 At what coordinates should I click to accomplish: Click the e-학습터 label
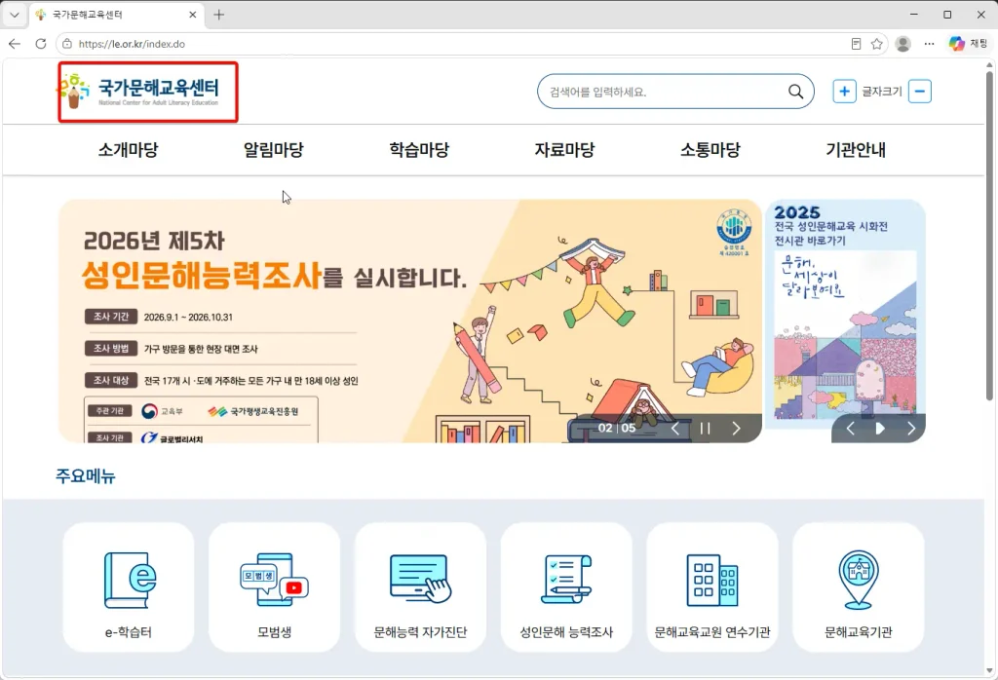(128, 632)
